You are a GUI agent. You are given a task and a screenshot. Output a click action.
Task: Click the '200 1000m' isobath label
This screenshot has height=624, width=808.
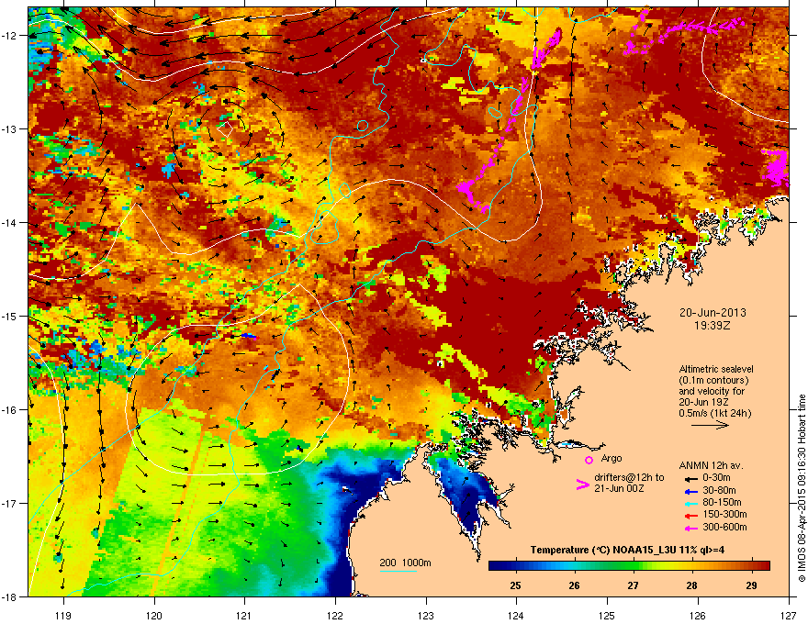406,563
